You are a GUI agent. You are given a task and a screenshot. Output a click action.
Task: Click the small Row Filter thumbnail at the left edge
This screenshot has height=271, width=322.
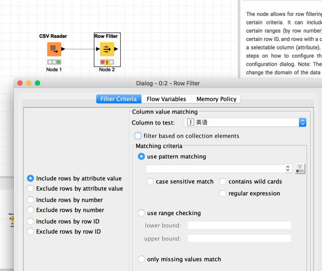(x=12, y=220)
